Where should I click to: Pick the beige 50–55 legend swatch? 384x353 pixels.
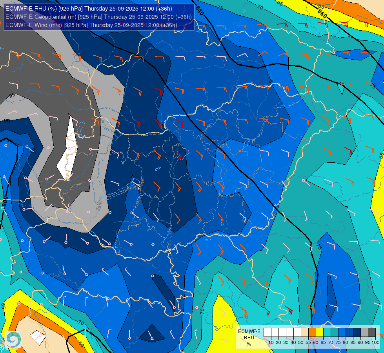pyautogui.click(x=305, y=333)
